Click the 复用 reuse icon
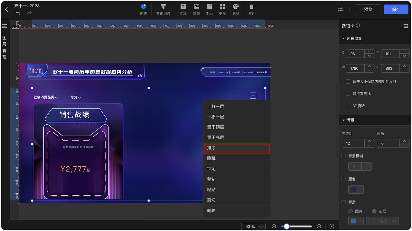 coord(252,9)
